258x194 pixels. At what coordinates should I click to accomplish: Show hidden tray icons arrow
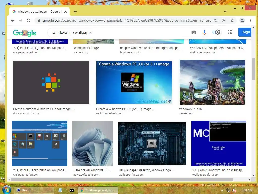coord(222,190)
